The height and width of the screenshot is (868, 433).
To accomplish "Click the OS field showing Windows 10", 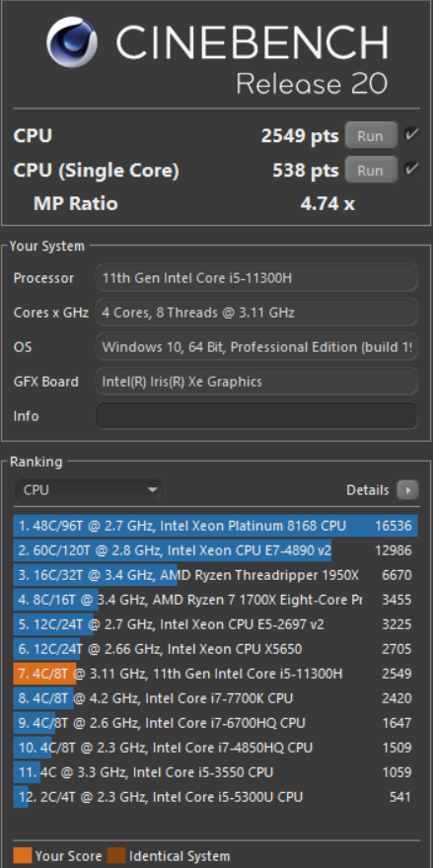I will 256,347.
